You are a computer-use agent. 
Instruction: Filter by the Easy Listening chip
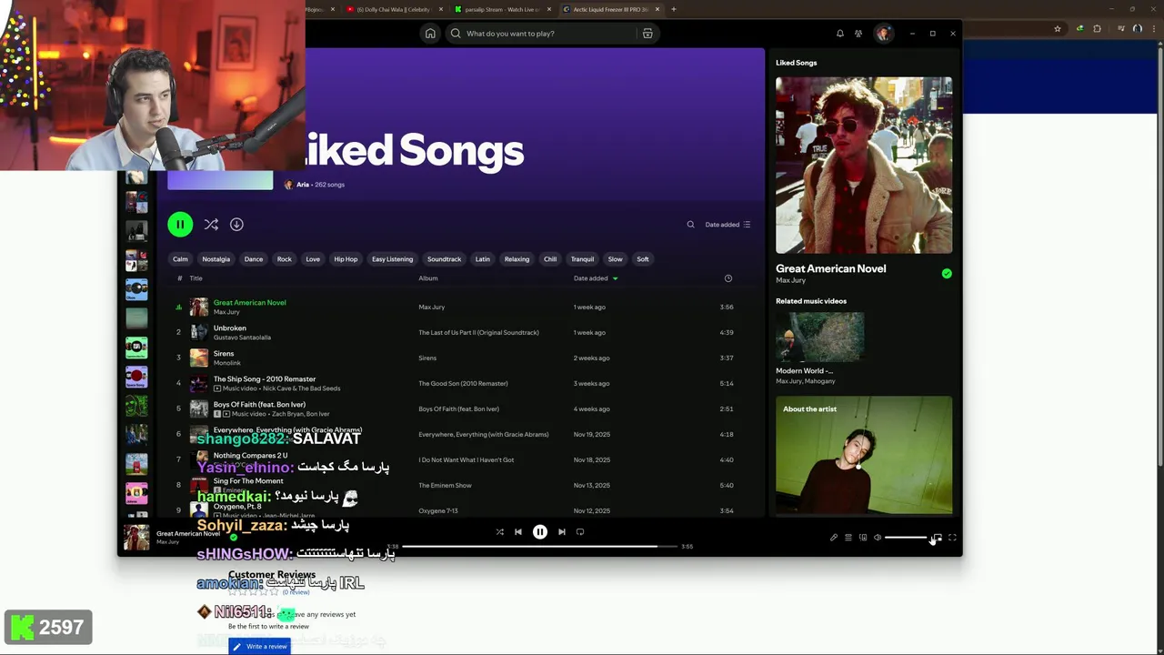392,259
